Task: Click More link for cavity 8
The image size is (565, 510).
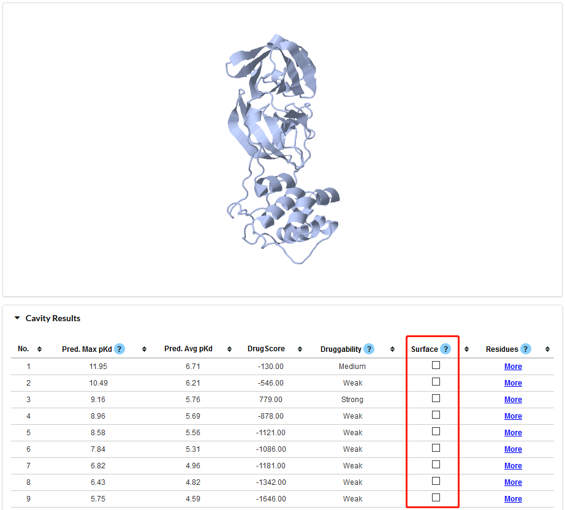Action: click(513, 482)
